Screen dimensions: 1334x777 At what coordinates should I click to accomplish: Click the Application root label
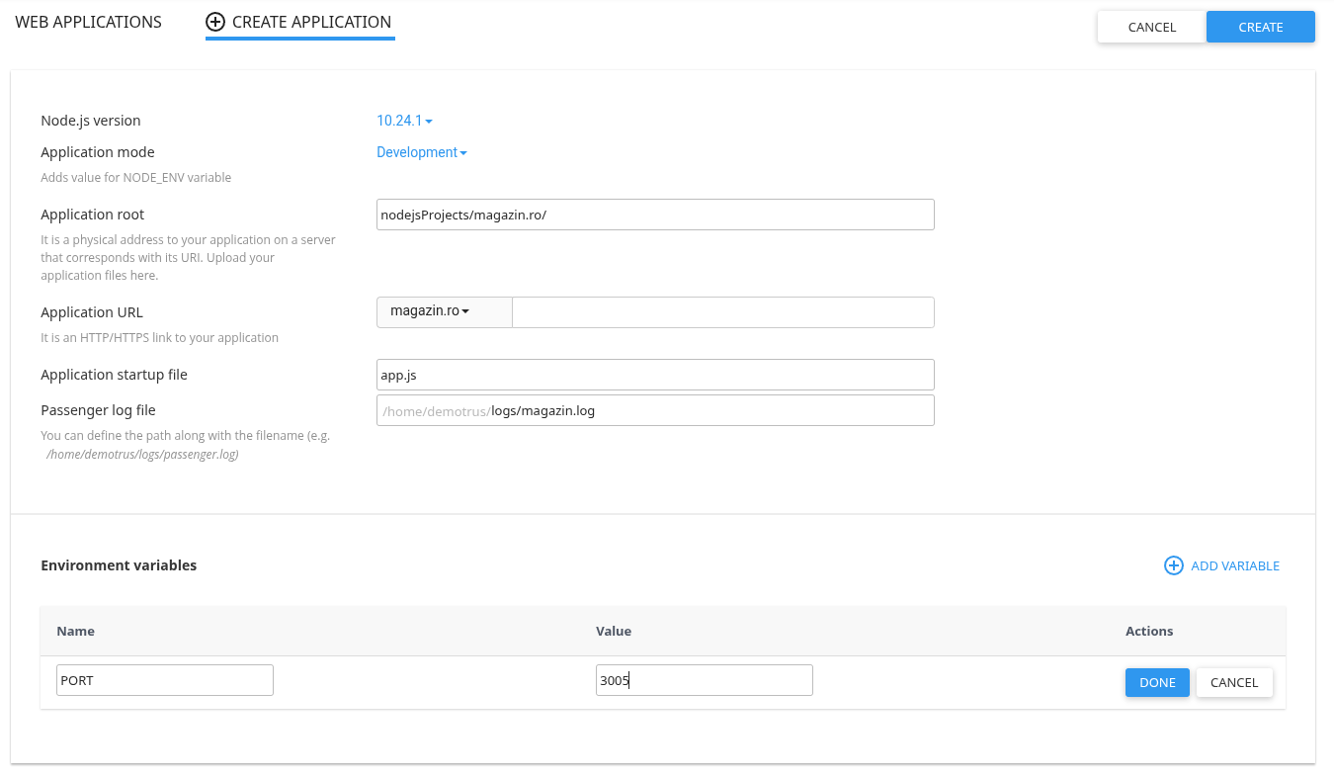[93, 215]
